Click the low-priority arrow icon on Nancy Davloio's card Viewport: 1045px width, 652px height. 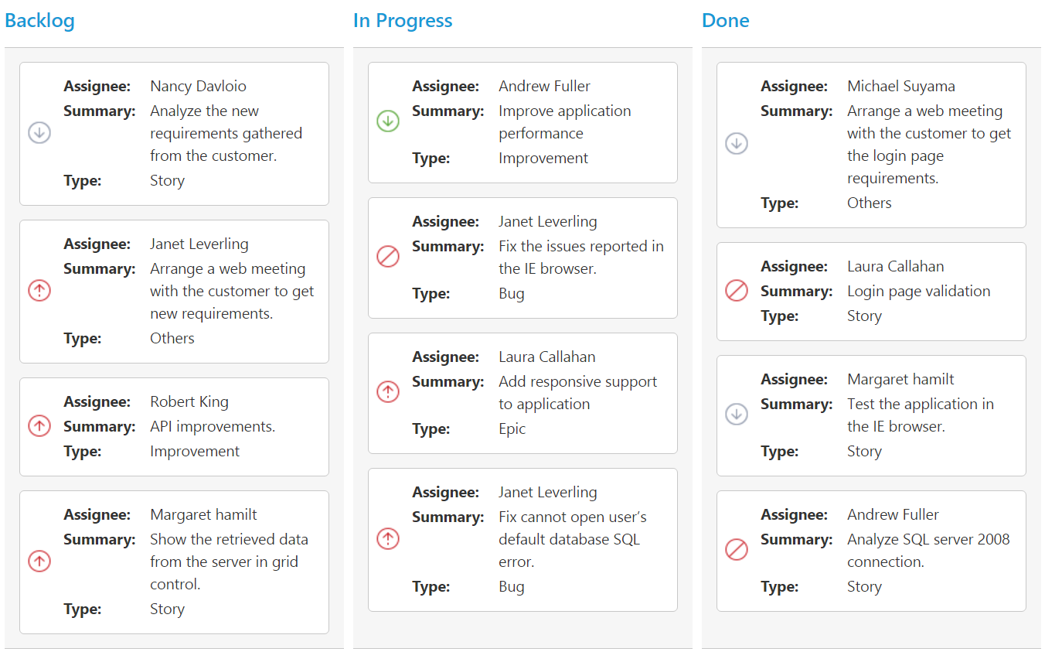pyautogui.click(x=39, y=133)
